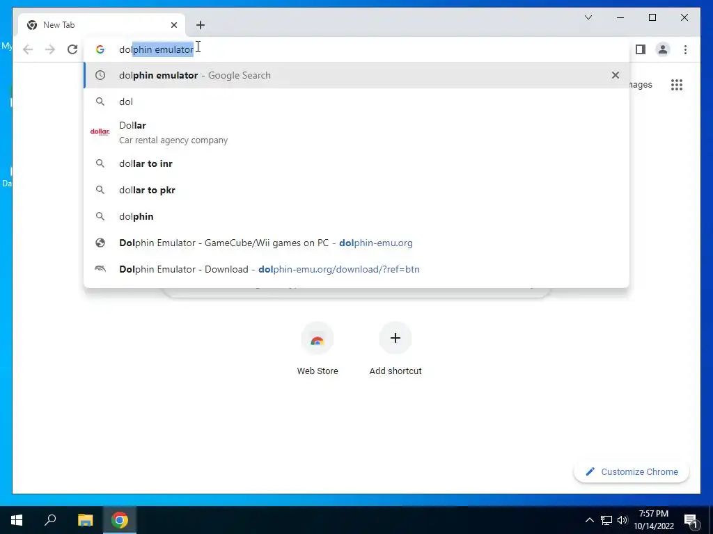
Task: Choose the 'dol' search suggestion
Action: (356, 102)
